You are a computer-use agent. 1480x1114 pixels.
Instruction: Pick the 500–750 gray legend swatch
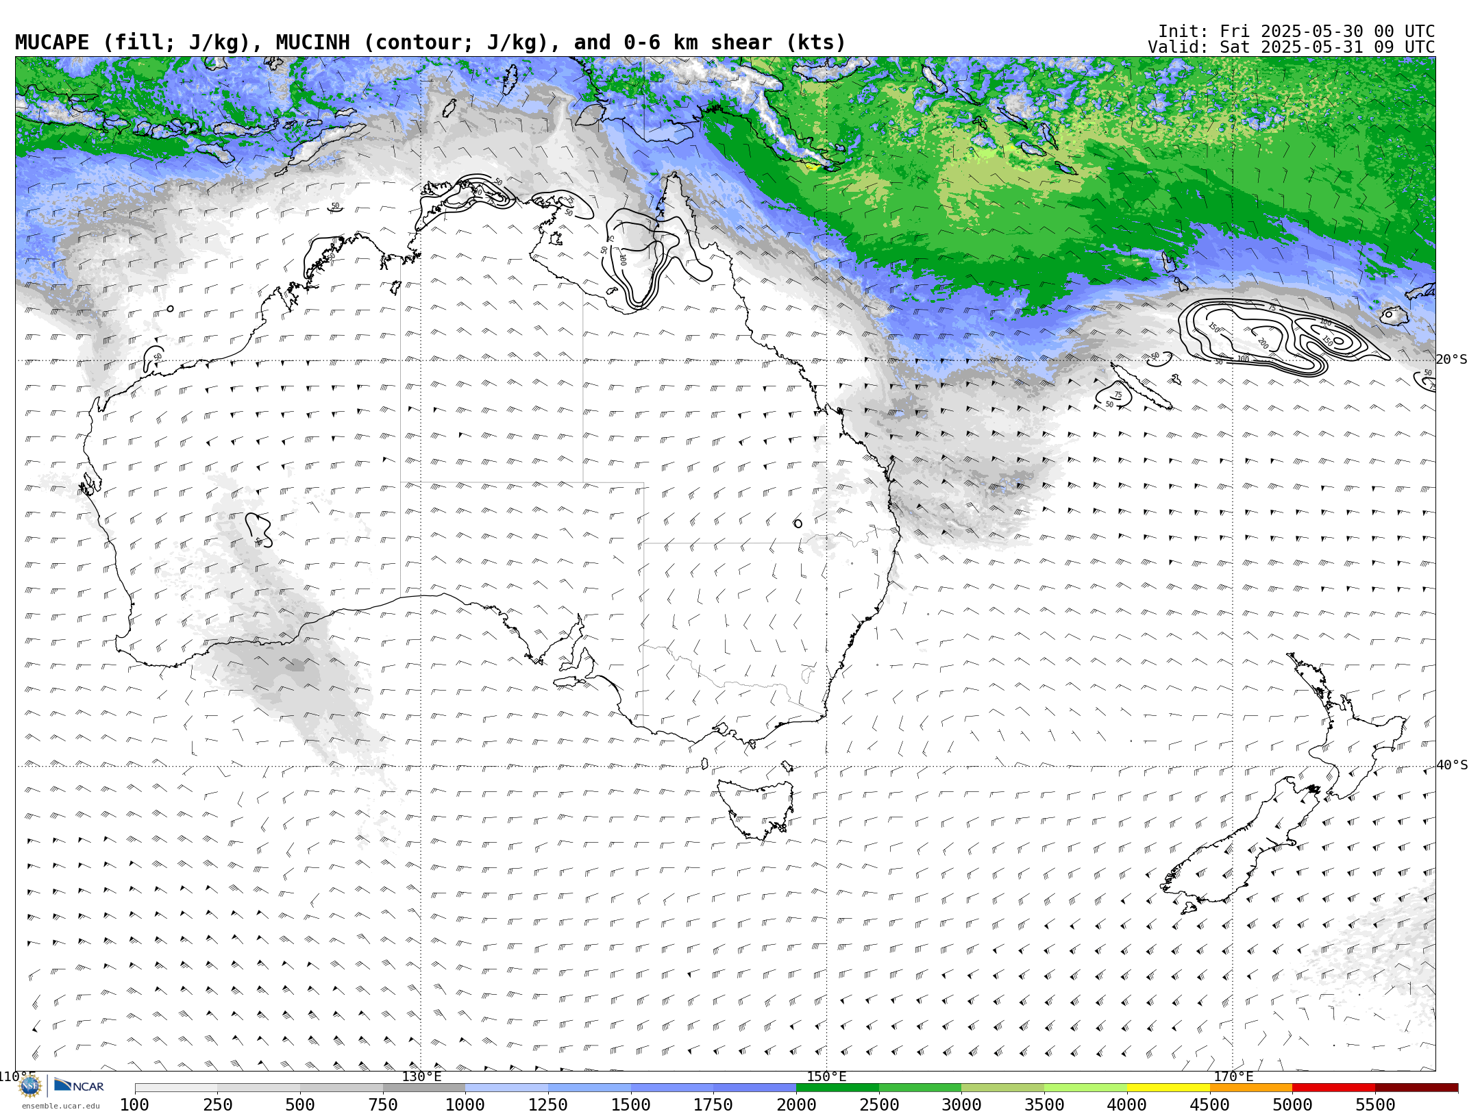pyautogui.click(x=342, y=1088)
